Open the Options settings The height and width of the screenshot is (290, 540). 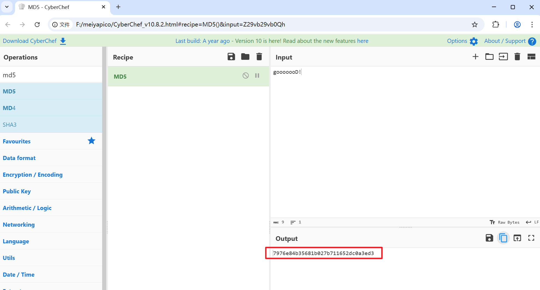pyautogui.click(x=462, y=41)
